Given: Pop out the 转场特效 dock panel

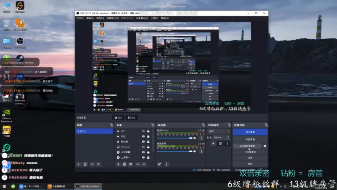Looking at the screenshot, I should tap(229, 125).
